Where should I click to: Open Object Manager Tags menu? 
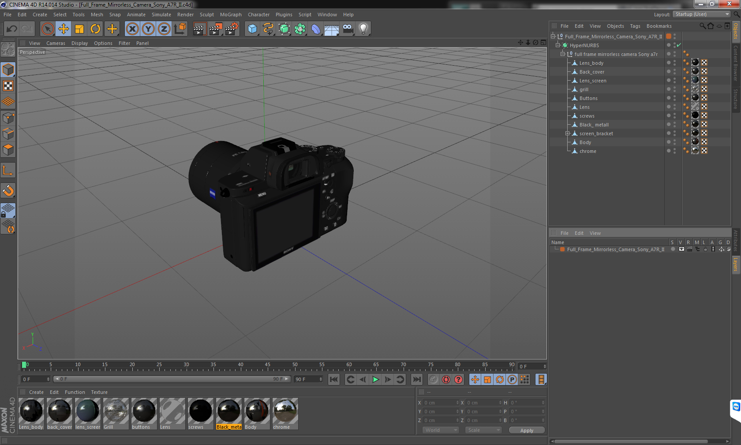click(x=635, y=26)
